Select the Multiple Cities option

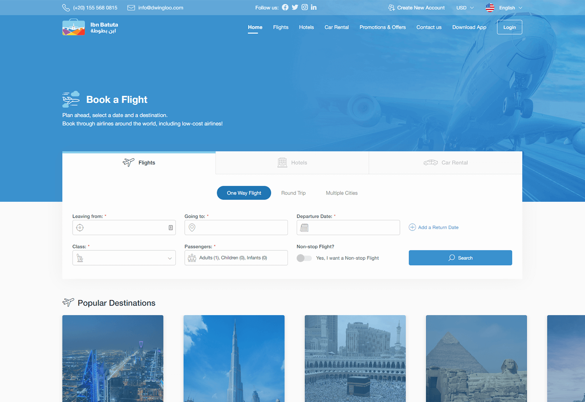point(341,193)
